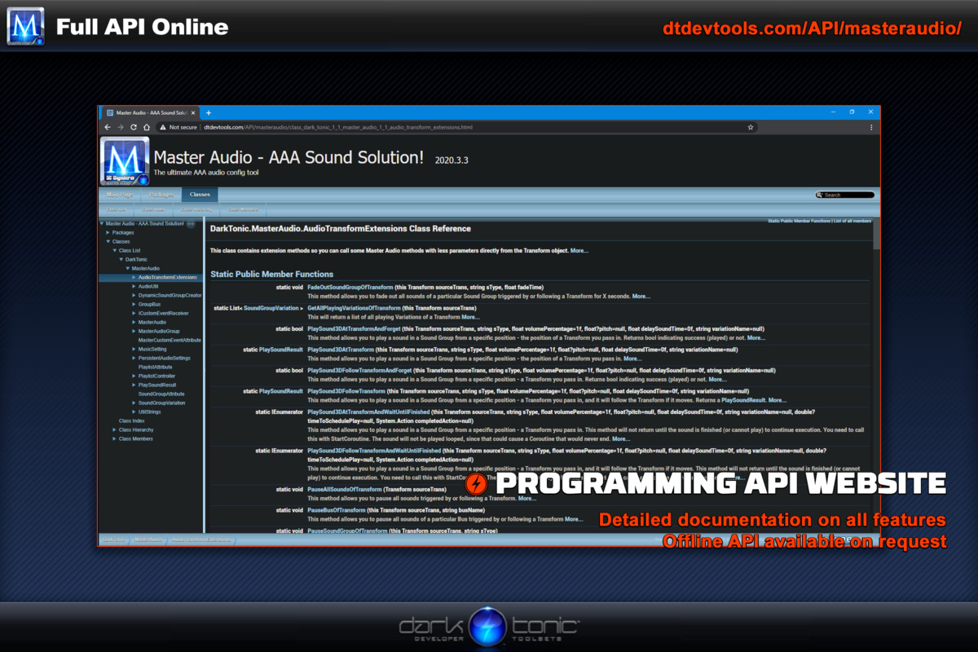
Task: Open a new tab with plus icon
Action: click(209, 112)
